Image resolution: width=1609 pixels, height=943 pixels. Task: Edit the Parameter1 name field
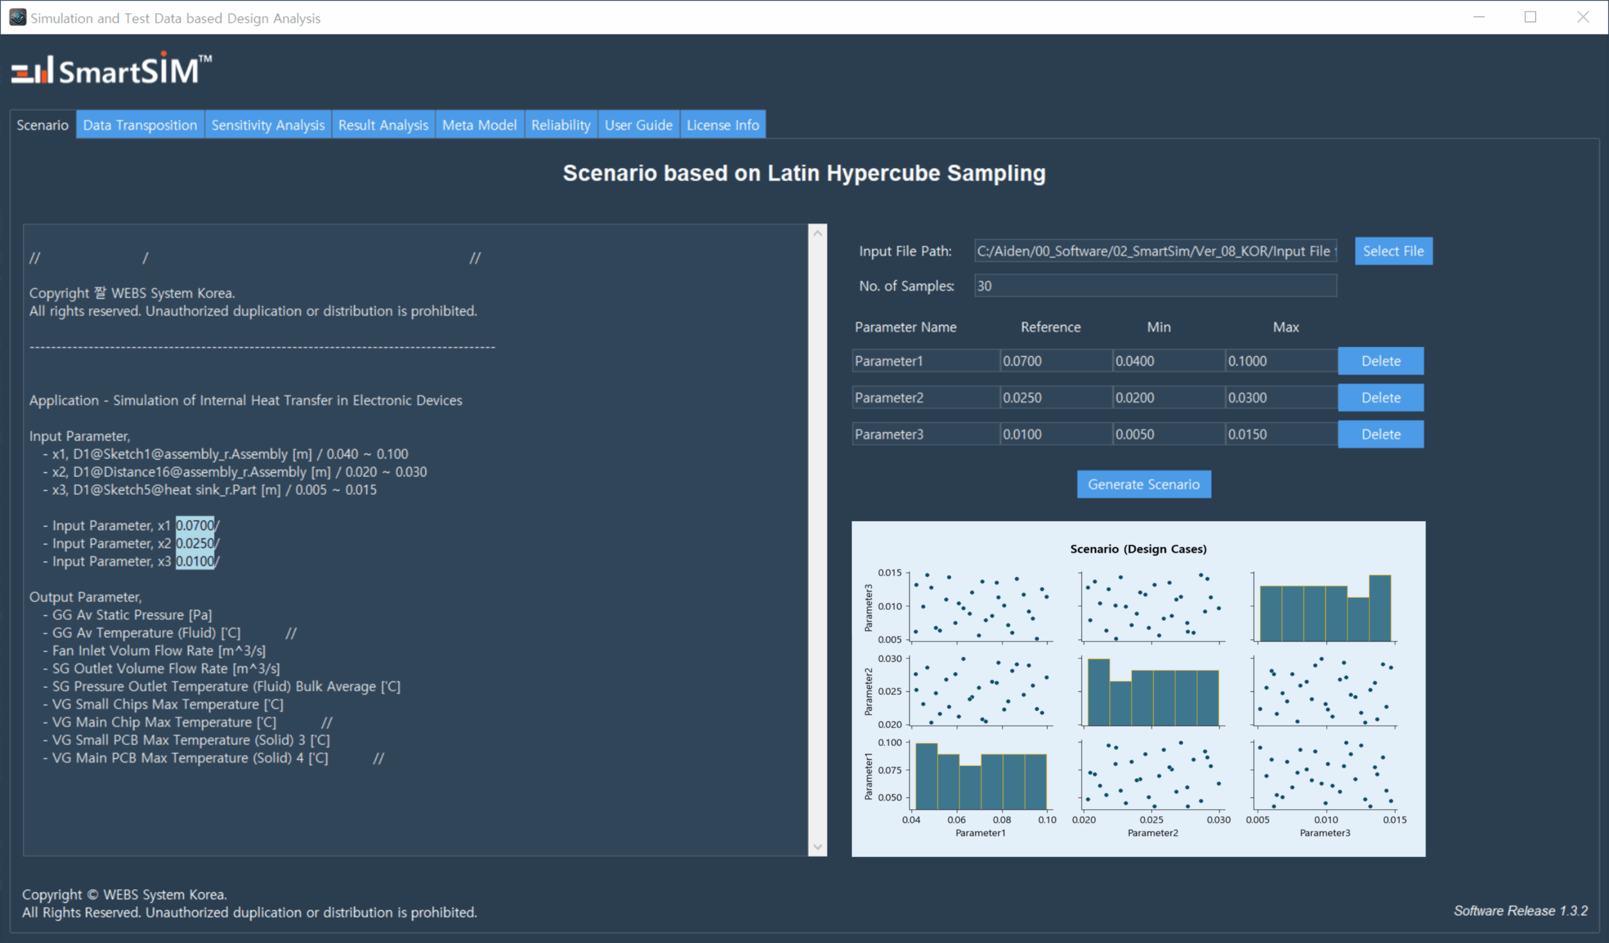(926, 361)
